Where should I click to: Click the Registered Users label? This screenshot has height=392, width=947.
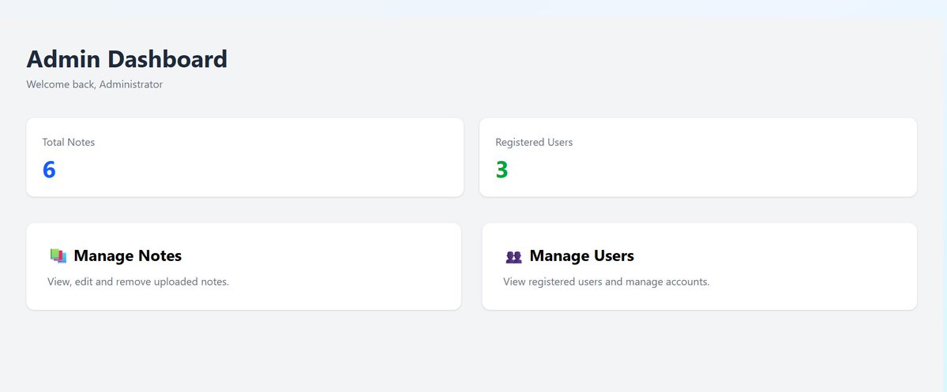coord(534,142)
